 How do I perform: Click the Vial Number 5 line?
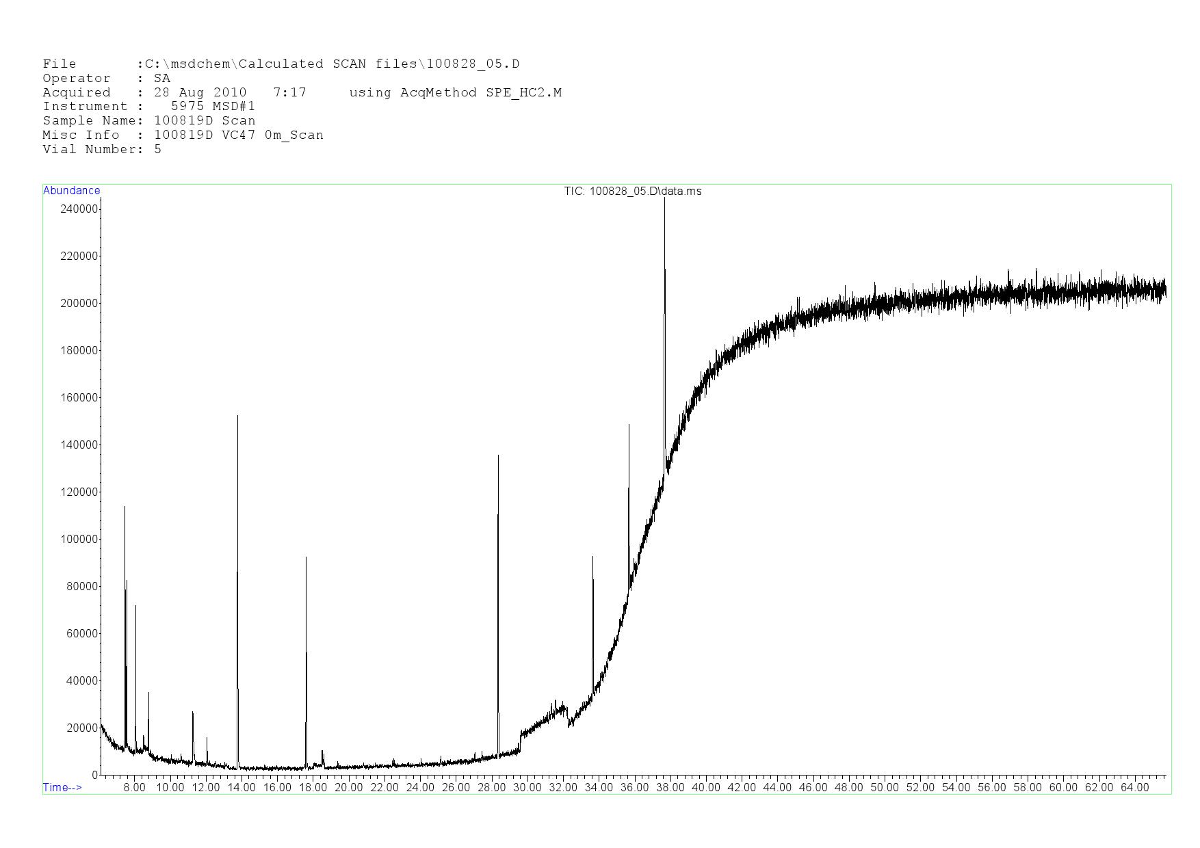102,150
